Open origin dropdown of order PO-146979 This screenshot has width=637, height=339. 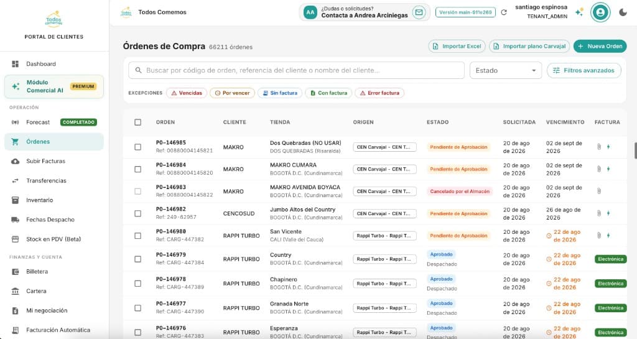click(384, 259)
